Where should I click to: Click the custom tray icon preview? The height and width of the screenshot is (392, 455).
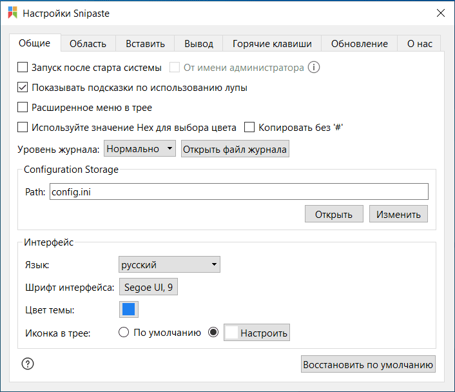pos(231,333)
